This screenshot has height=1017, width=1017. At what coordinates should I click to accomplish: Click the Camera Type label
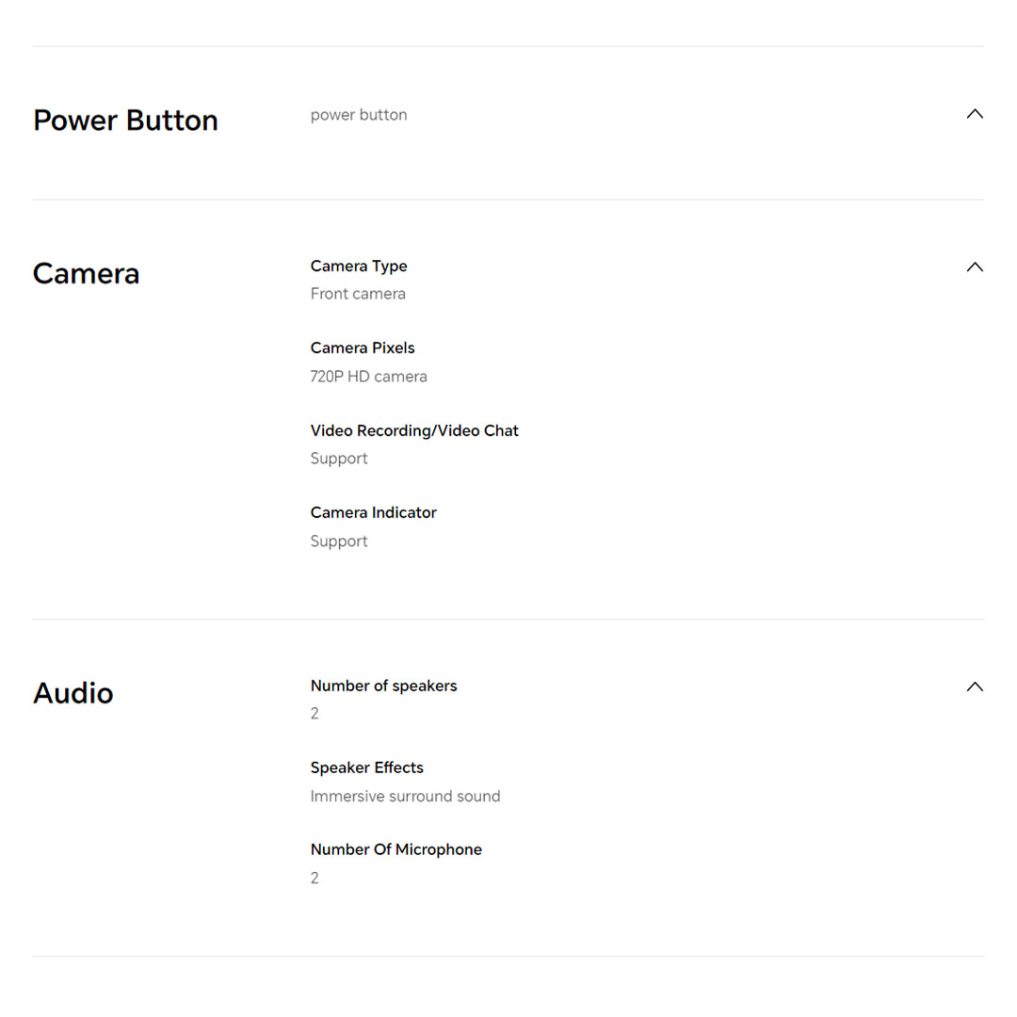[359, 266]
